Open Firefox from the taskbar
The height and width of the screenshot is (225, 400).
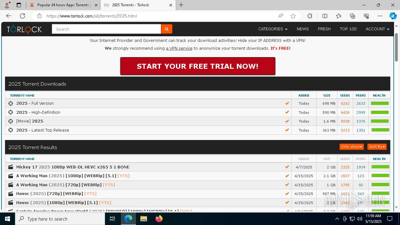click(159, 219)
